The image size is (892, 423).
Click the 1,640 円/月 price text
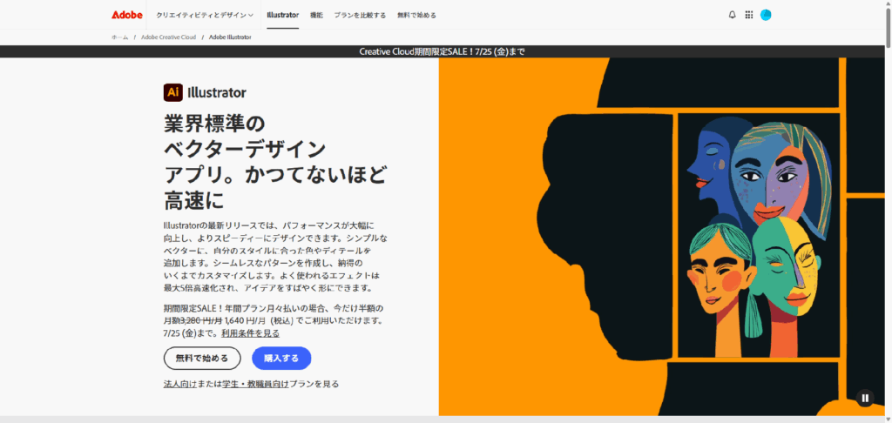(246, 320)
